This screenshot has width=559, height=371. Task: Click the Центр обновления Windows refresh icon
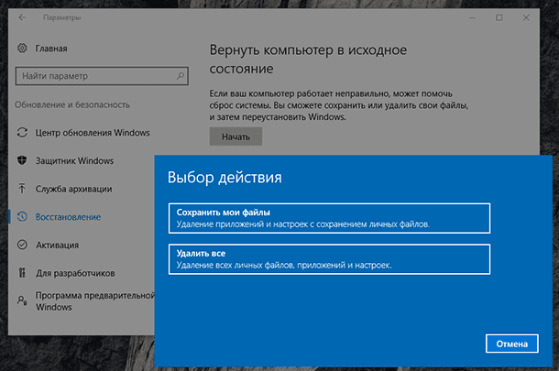point(22,133)
